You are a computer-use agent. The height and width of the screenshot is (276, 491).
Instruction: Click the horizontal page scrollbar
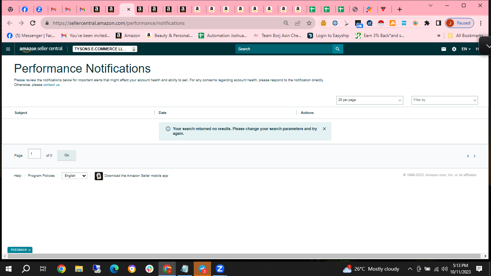pyautogui.click(x=244, y=256)
